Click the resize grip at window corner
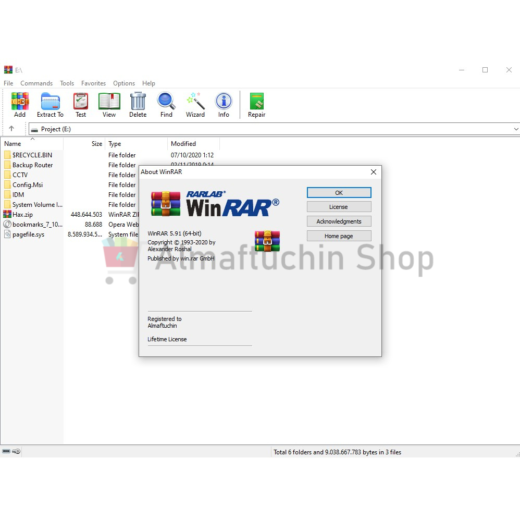Viewport: 520px width, 520px height. pos(517,454)
